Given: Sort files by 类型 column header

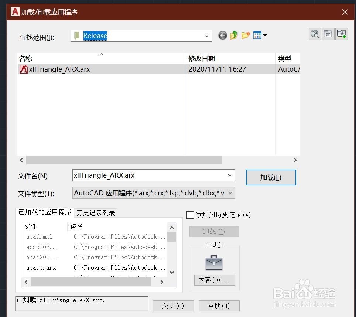Looking at the screenshot, I should click(288, 59).
